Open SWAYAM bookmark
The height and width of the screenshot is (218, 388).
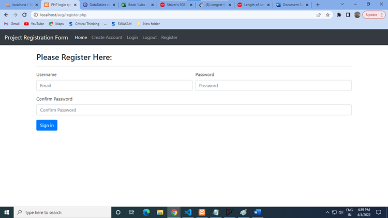(122, 24)
